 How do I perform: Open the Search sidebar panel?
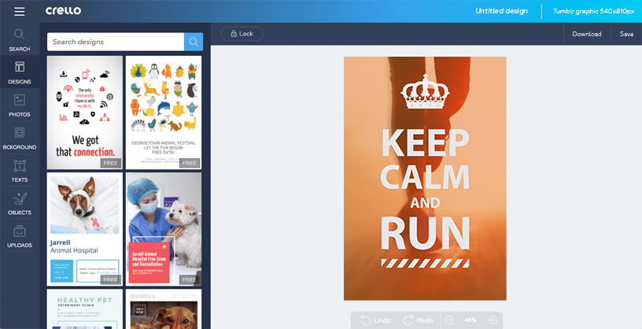pos(20,40)
